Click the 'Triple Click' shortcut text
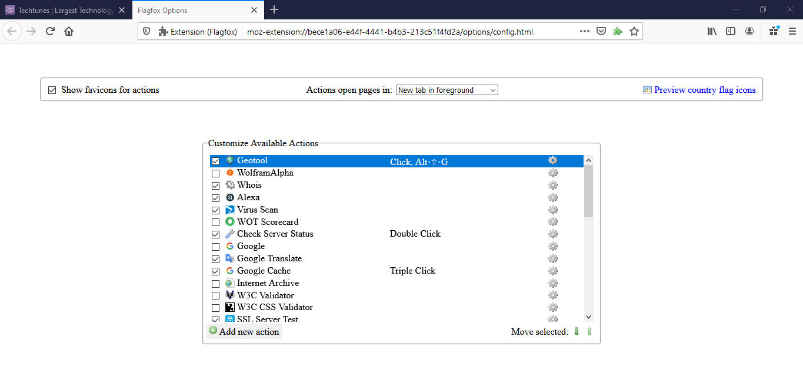 (413, 271)
